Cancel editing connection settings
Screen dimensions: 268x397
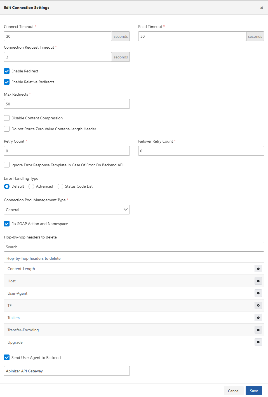234,391
